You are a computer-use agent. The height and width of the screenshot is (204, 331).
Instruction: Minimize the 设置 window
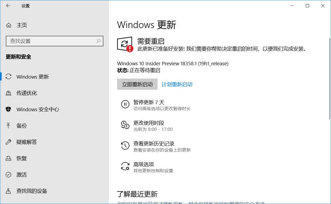[292, 6]
